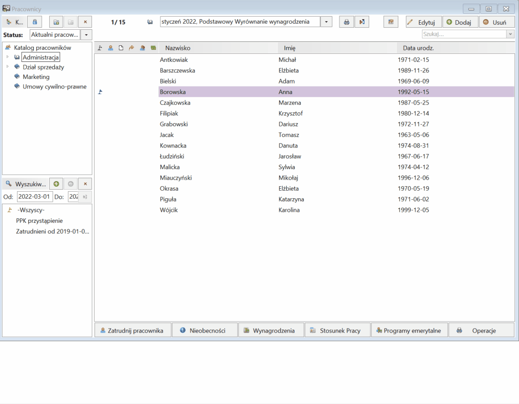
Task: Select the PPK przystąpienie filter
Action: (x=39, y=220)
